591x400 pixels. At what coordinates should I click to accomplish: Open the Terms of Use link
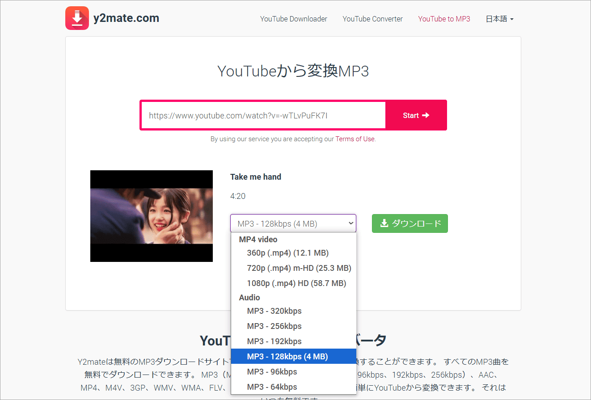(355, 139)
